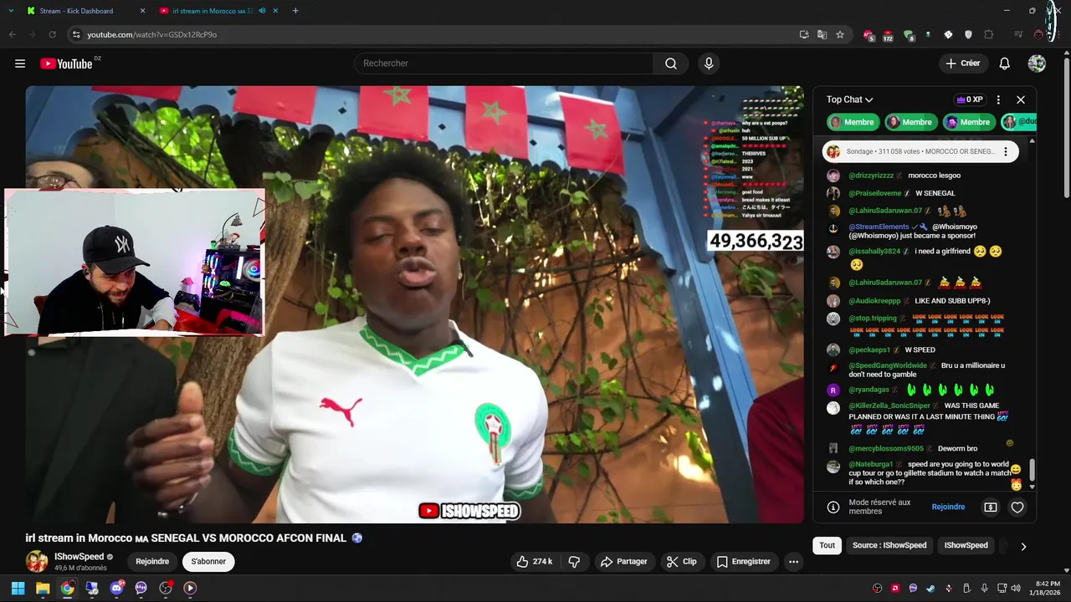This screenshot has width=1071, height=602.
Task: Select the Source : IShowSpeed chip
Action: (889, 545)
